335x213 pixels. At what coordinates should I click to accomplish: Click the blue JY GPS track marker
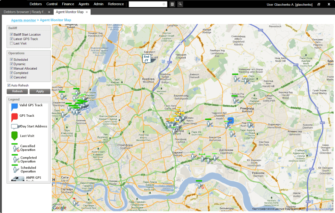click(x=230, y=122)
